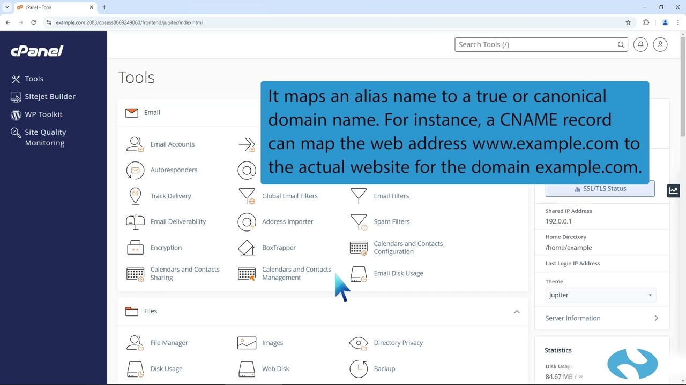Open the Autoresponders envelope icon
The width and height of the screenshot is (686, 385).
tap(135, 170)
